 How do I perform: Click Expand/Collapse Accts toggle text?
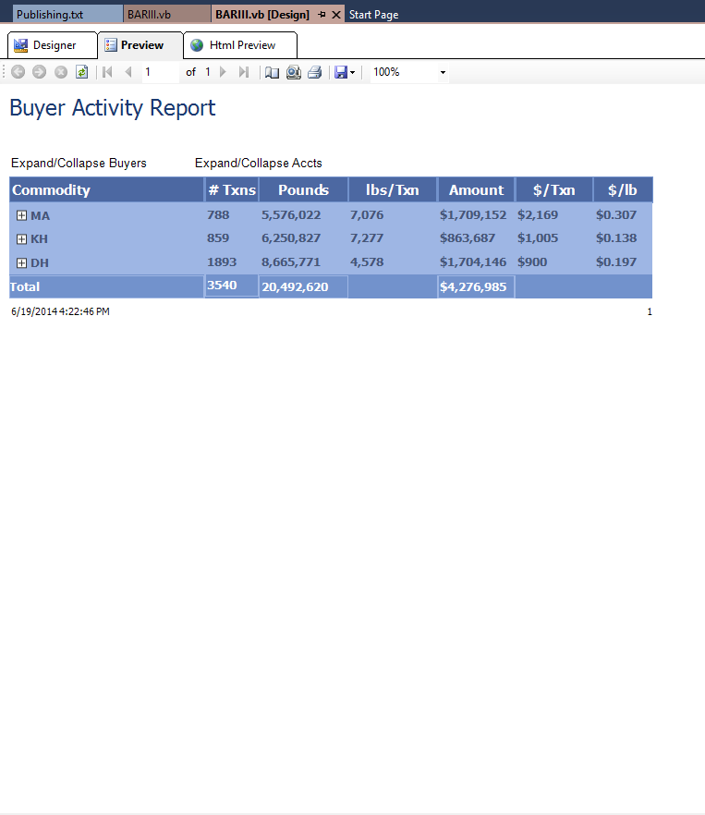tap(259, 164)
